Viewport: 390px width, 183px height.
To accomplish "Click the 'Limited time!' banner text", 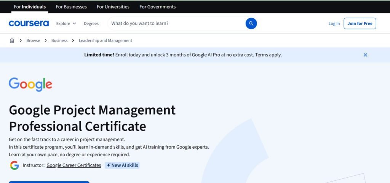I will (99, 55).
